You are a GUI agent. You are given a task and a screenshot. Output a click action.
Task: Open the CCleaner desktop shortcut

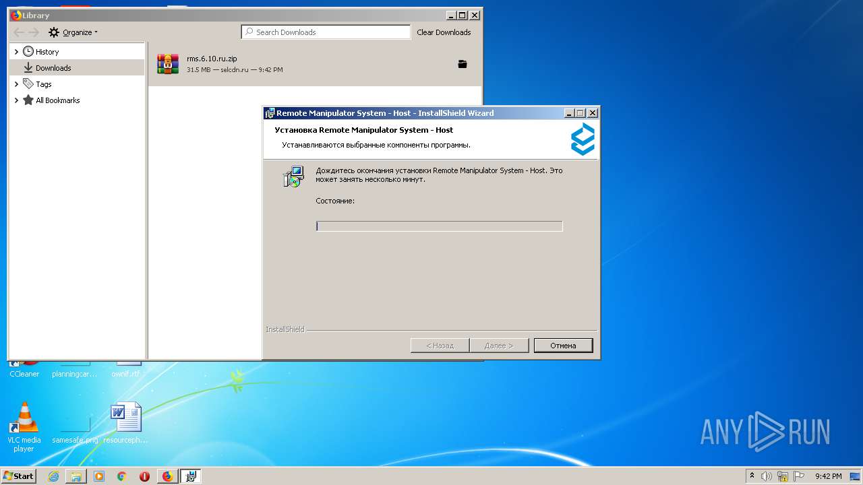pyautogui.click(x=24, y=369)
